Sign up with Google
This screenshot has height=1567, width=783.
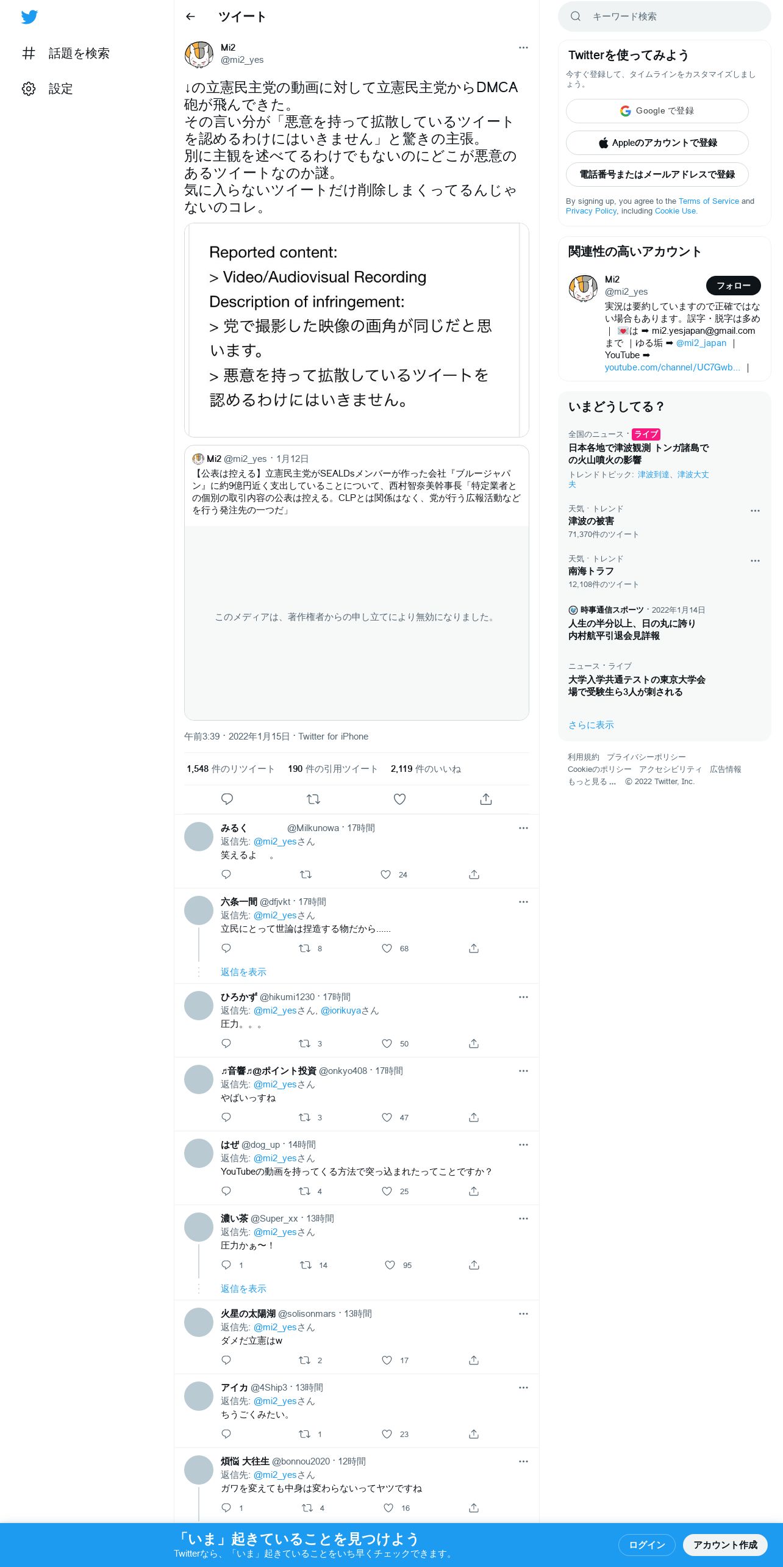657,111
